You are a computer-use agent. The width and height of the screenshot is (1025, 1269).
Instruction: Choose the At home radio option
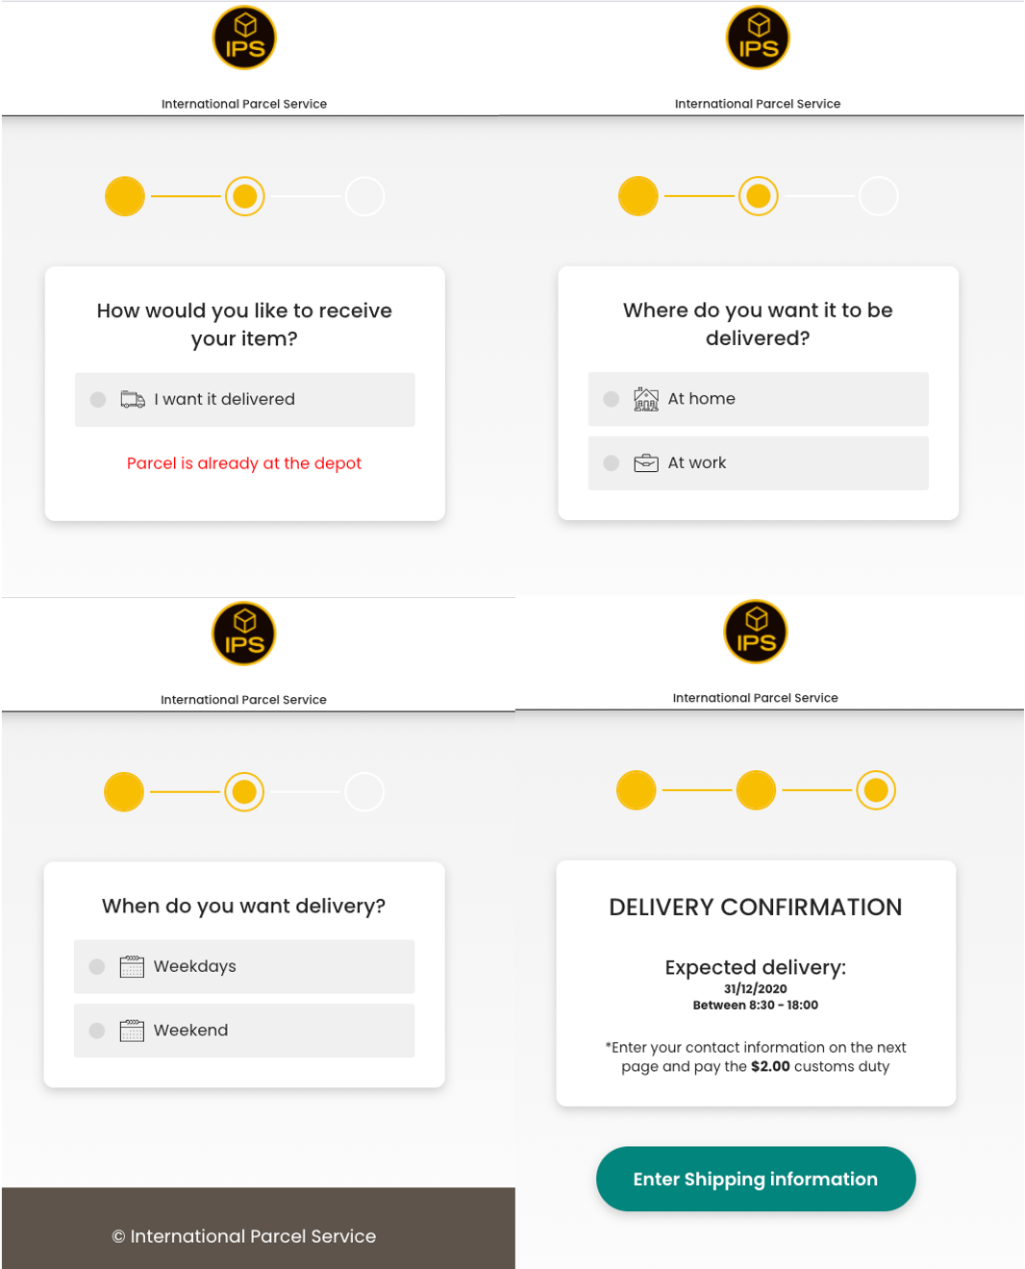pos(612,399)
